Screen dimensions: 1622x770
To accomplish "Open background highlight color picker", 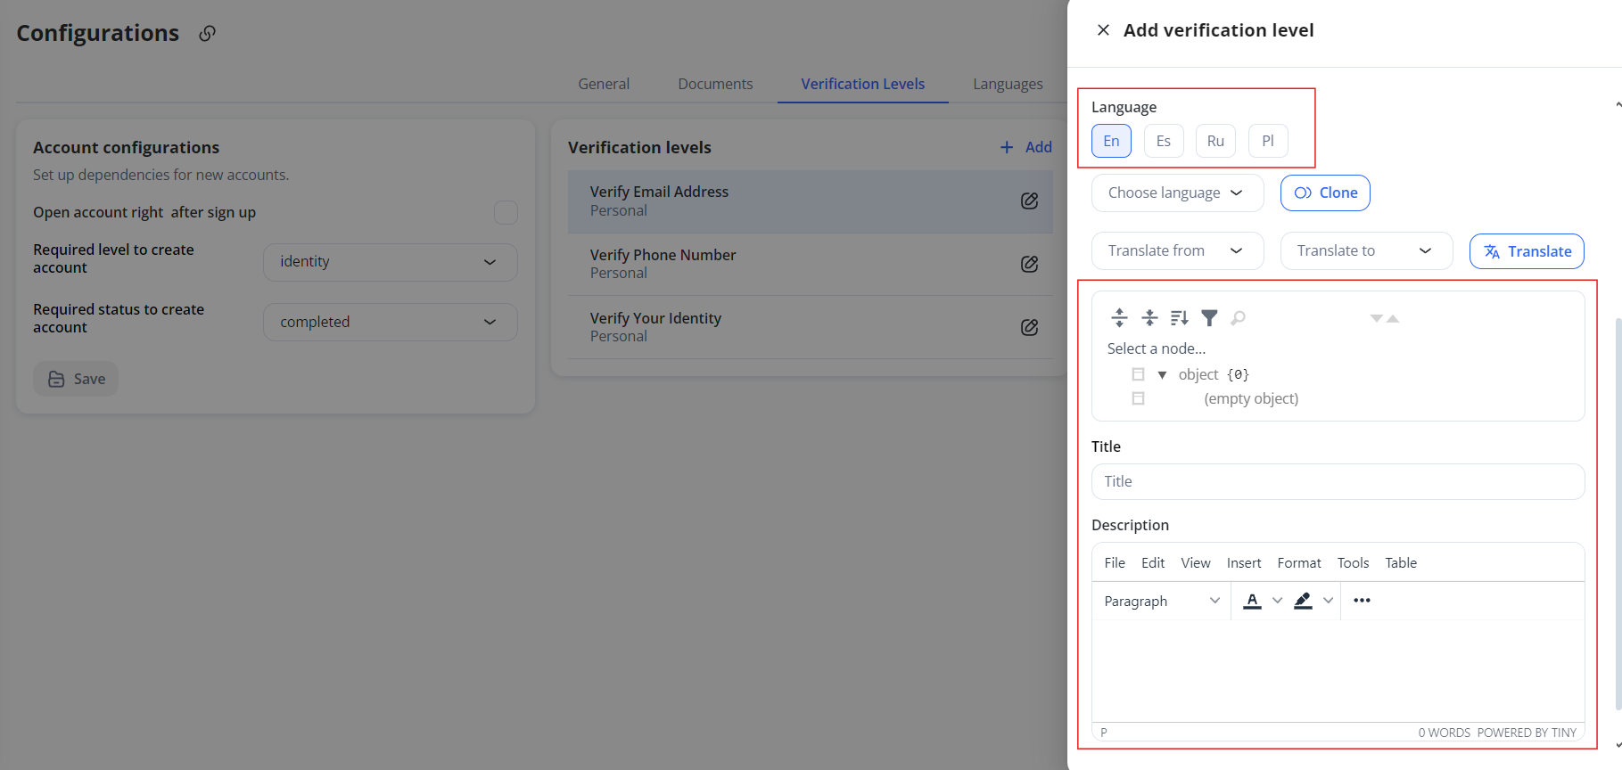I will [x=1303, y=601].
